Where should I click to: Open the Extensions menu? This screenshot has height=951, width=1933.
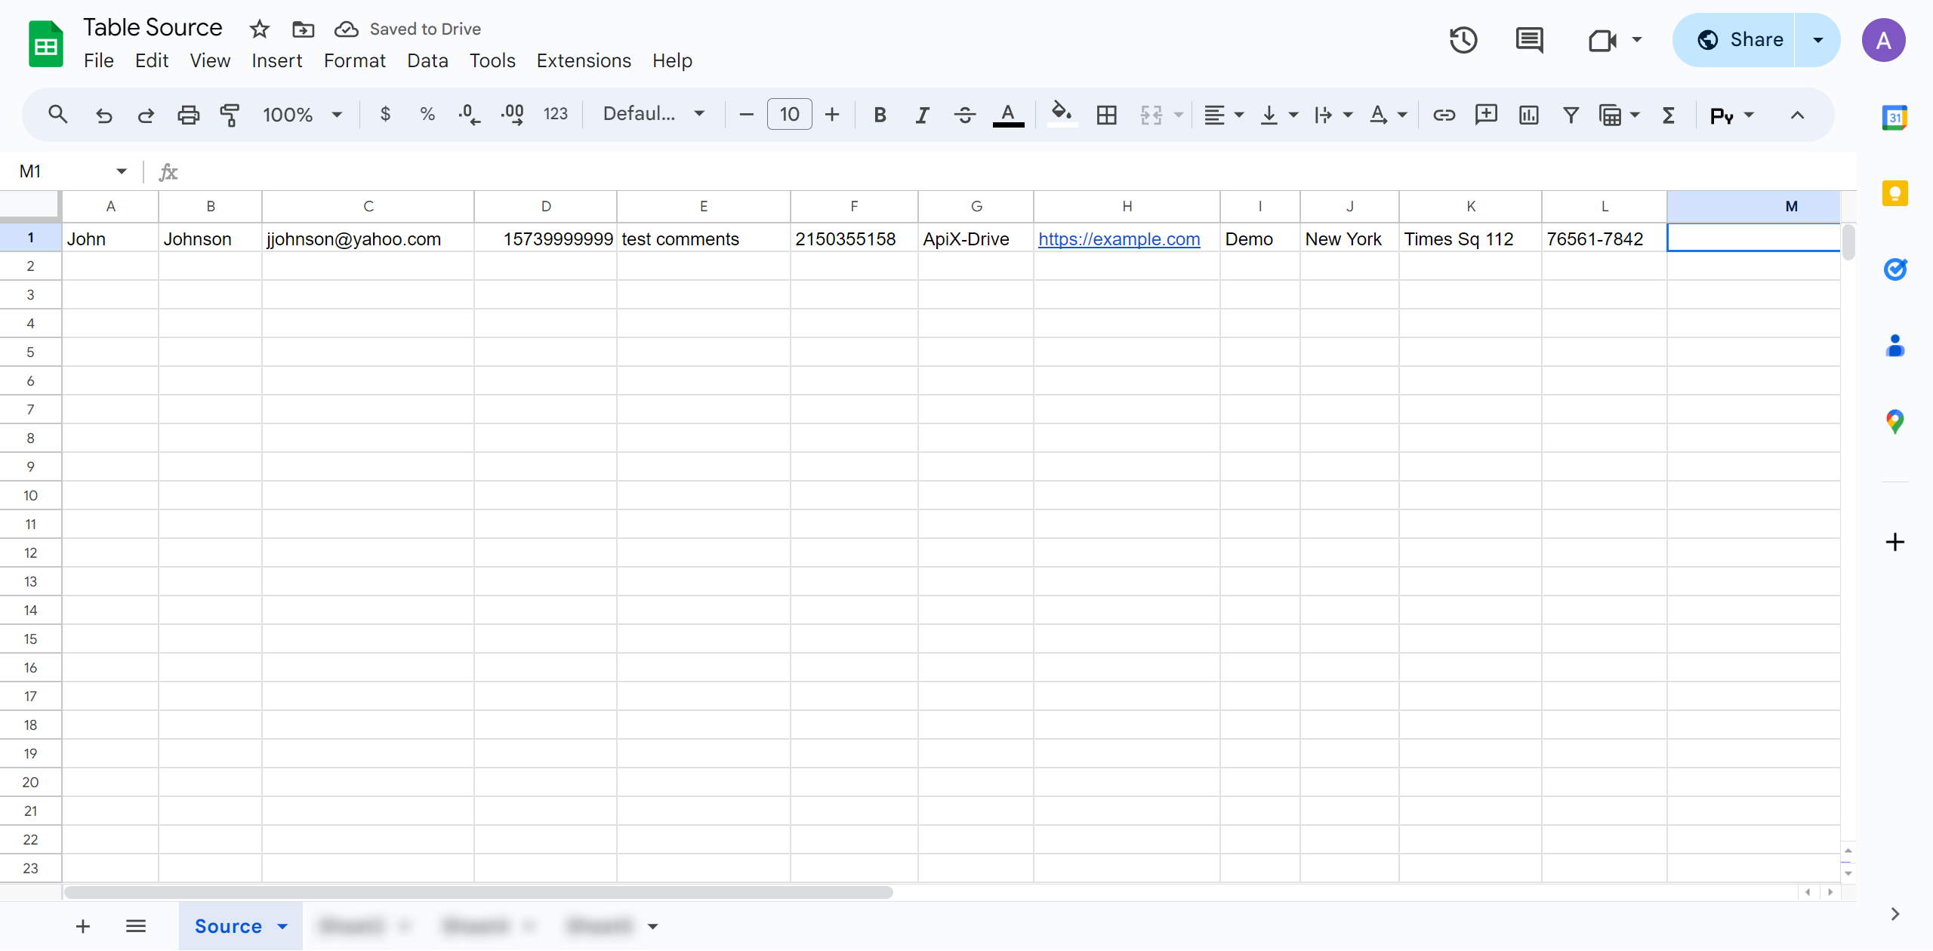point(581,60)
